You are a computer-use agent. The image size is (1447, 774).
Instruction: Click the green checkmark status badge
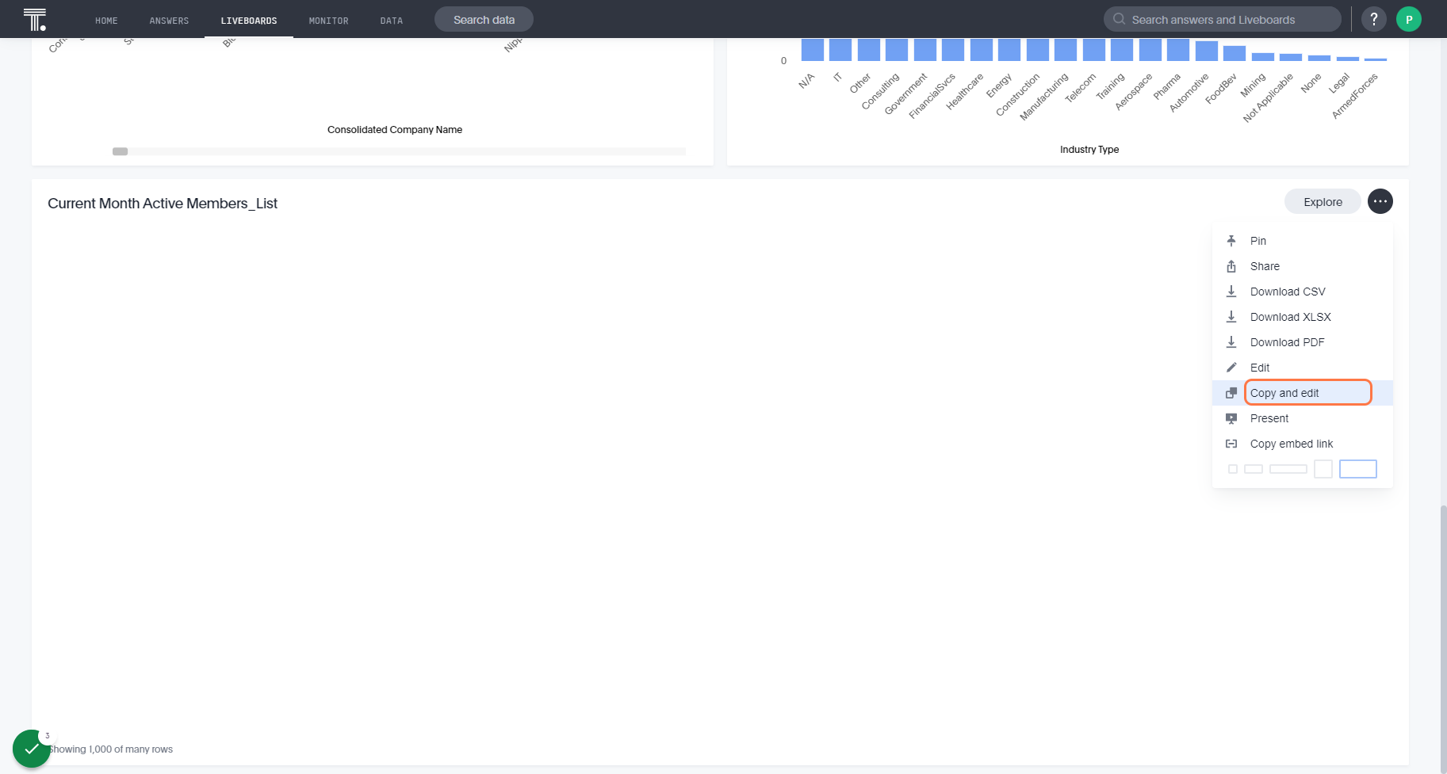click(32, 749)
